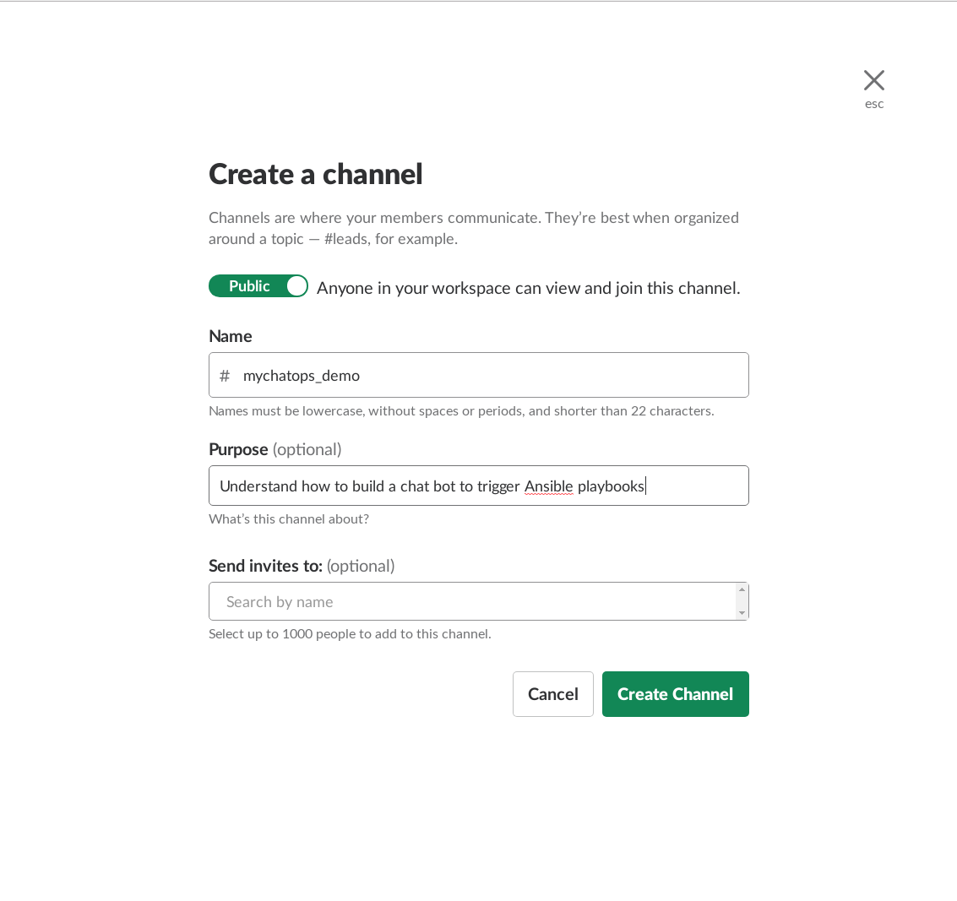Click the Select up to 1000 people hint
Image resolution: width=957 pixels, height=901 pixels.
349,634
